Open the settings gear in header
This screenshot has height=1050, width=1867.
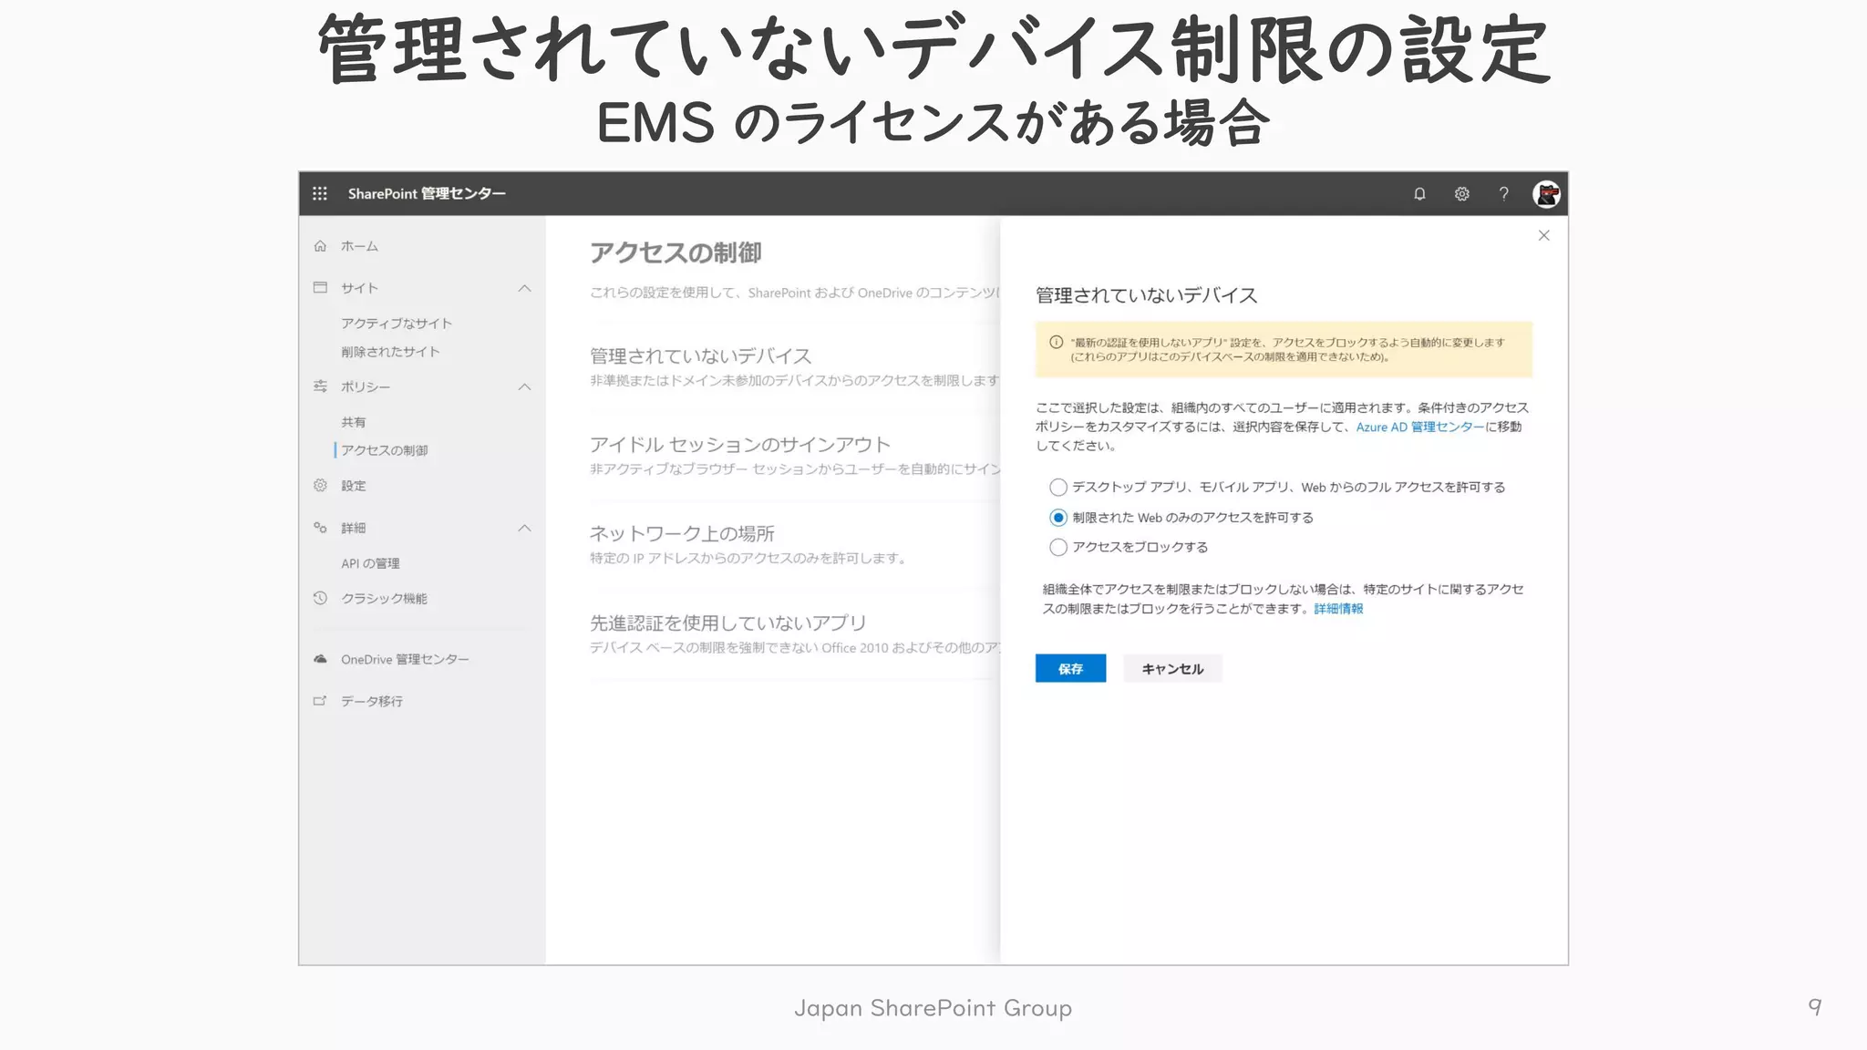coord(1461,193)
